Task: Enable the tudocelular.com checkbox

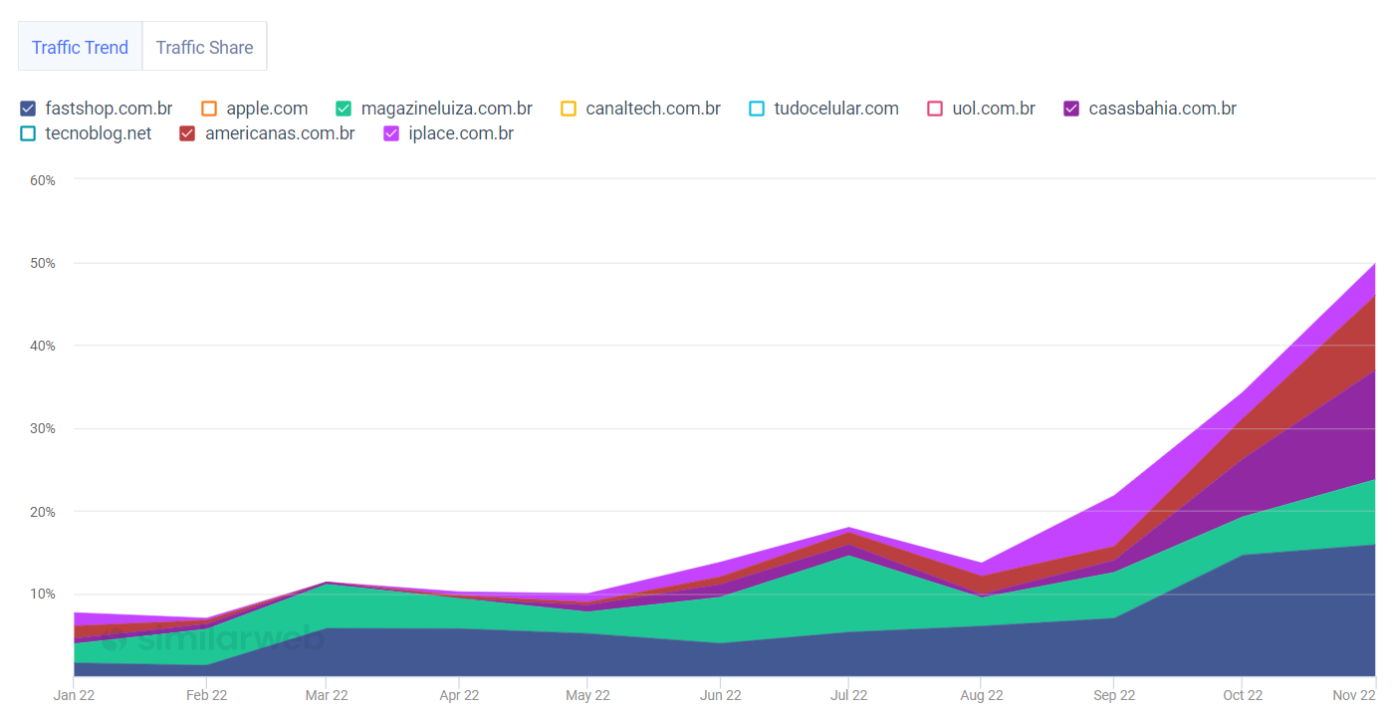Action: pyautogui.click(x=757, y=109)
